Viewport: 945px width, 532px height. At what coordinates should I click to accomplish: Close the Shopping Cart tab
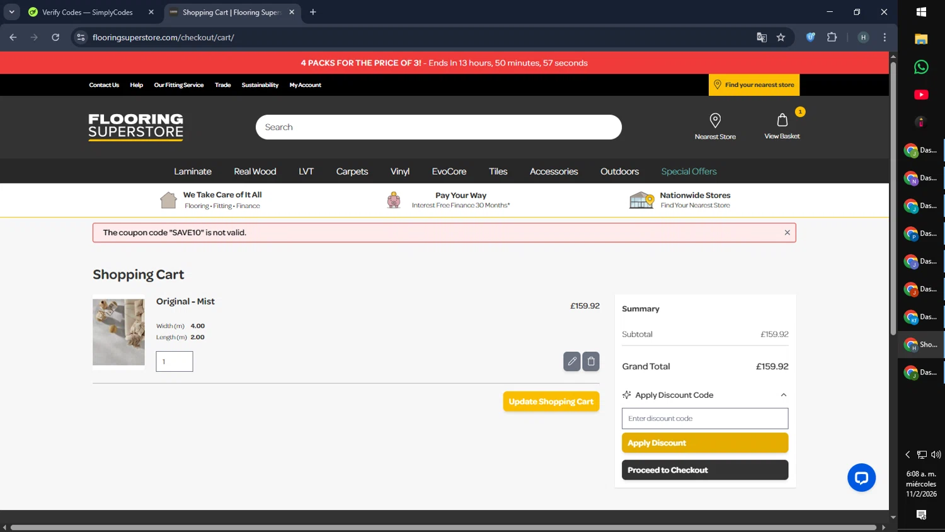tap(292, 12)
